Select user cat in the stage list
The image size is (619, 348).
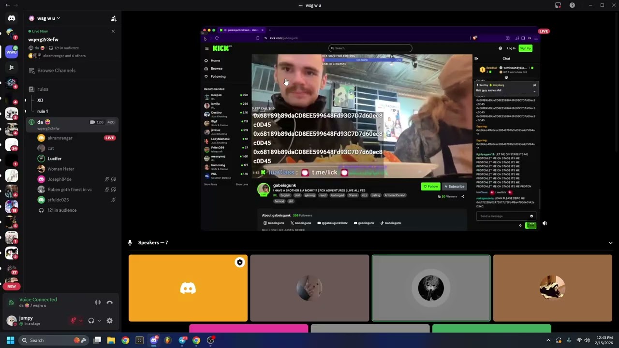50,148
